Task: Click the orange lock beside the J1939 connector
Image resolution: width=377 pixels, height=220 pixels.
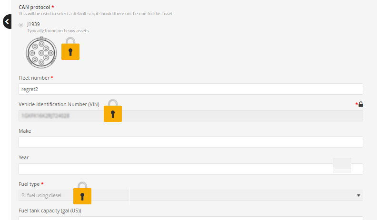Action: point(70,49)
